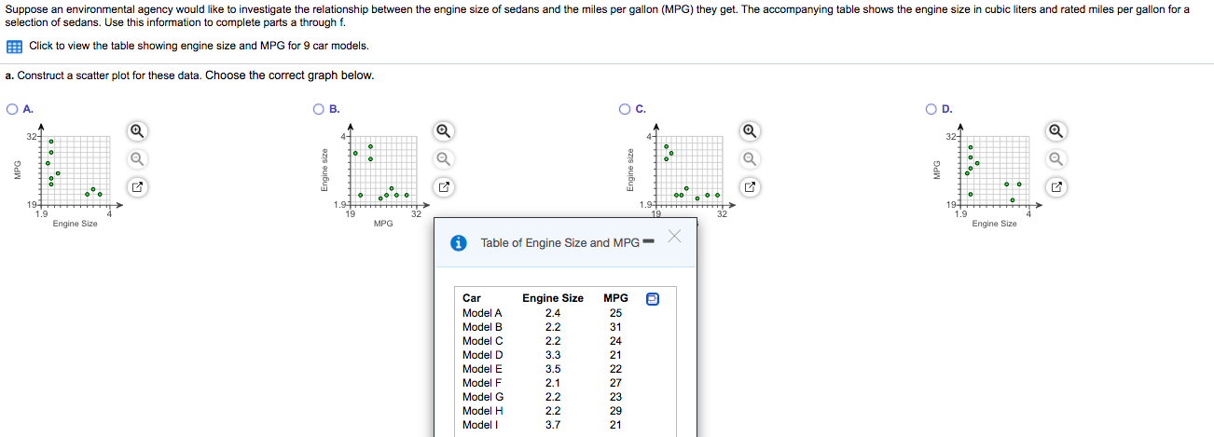Select radio button for answer D
This screenshot has height=437, width=1214.
click(932, 109)
